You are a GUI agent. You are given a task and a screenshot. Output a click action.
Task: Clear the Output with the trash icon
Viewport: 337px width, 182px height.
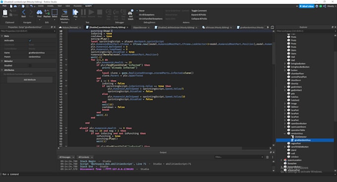tap(267, 157)
